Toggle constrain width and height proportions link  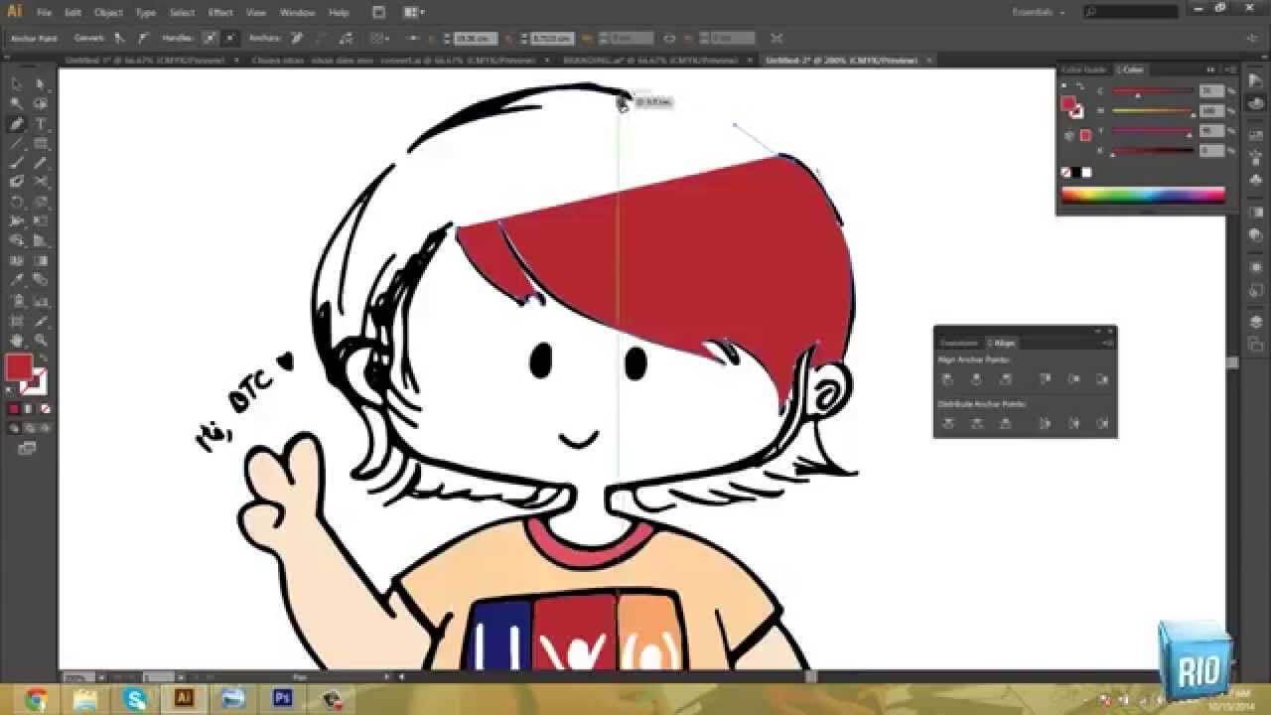pyautogui.click(x=668, y=38)
